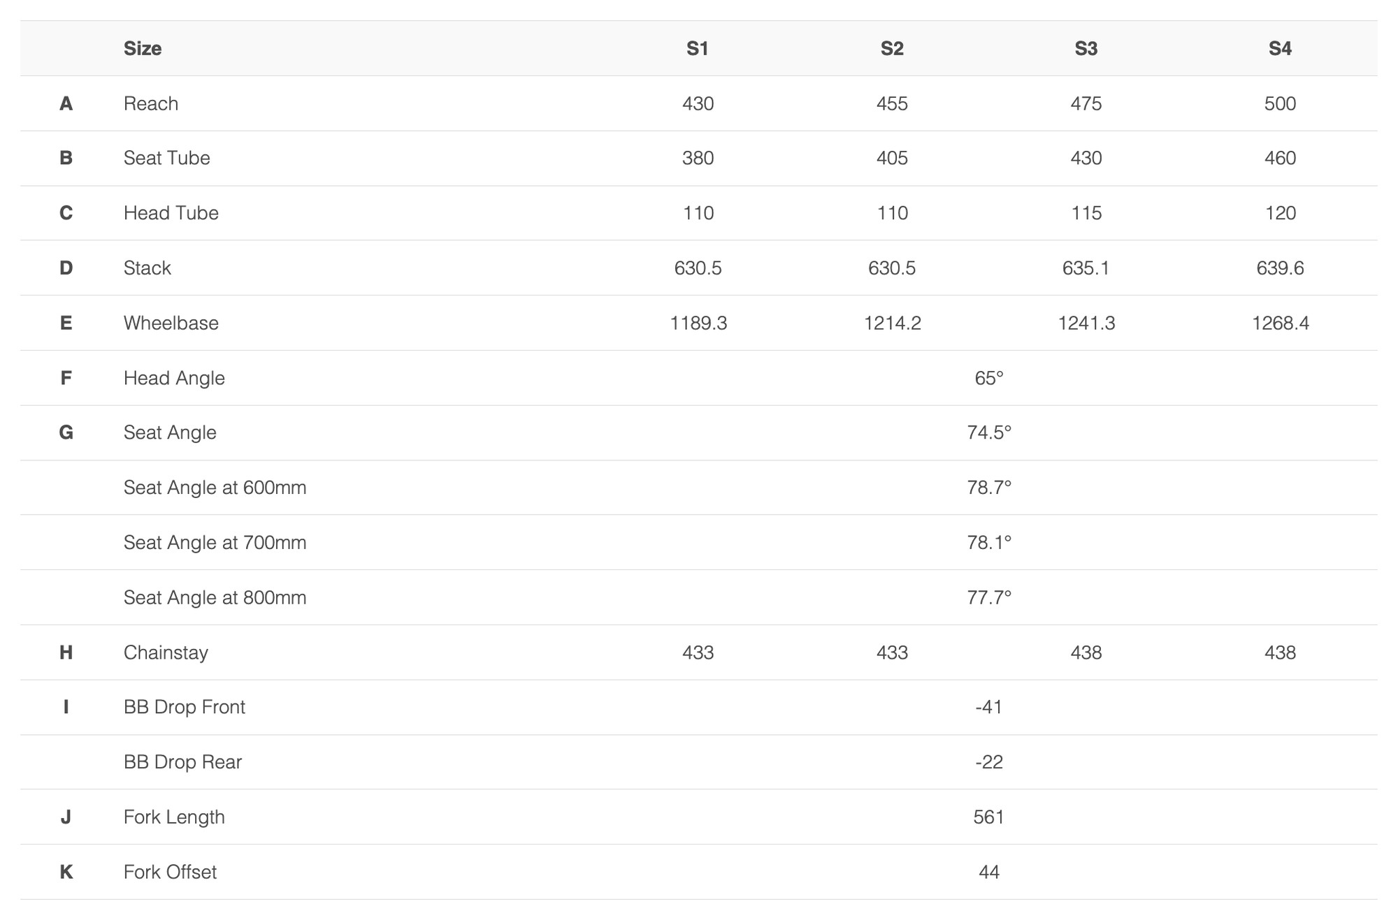This screenshot has height=920, width=1398.
Task: Click the Seat Tube row label
Action: pyautogui.click(x=167, y=158)
